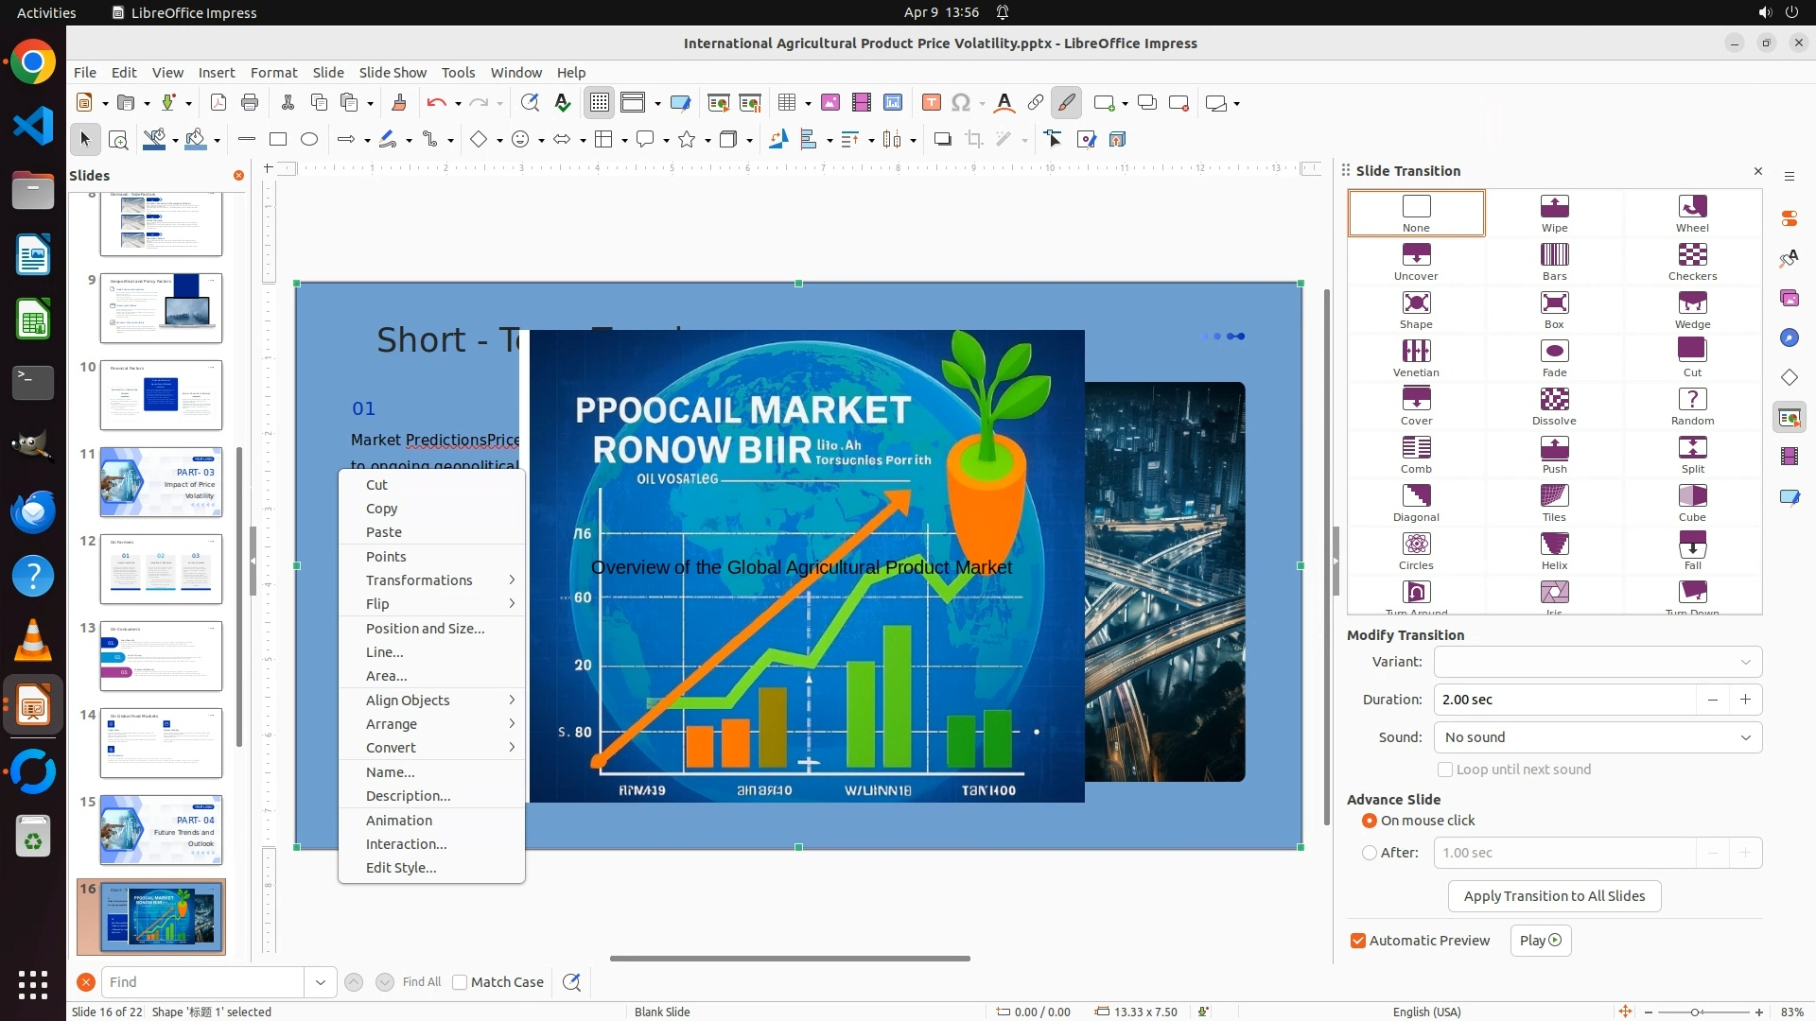Open the Slide Show menu
Viewport: 1816px width, 1021px height.
pos(393,73)
